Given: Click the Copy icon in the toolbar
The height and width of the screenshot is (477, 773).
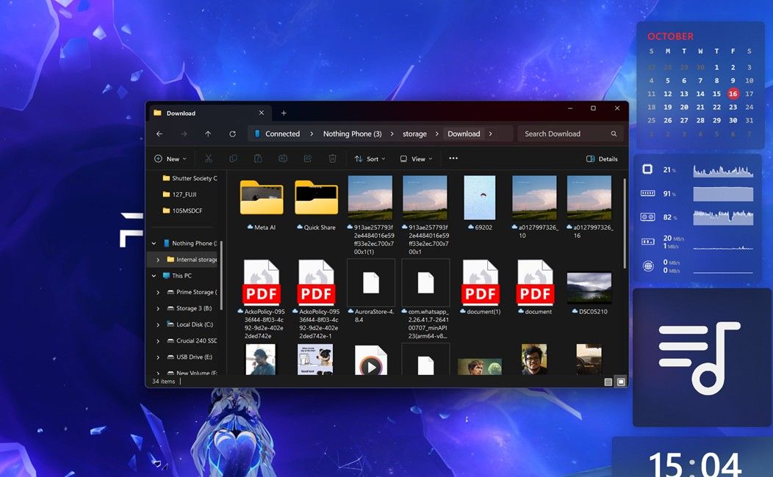Looking at the screenshot, I should click(x=233, y=159).
